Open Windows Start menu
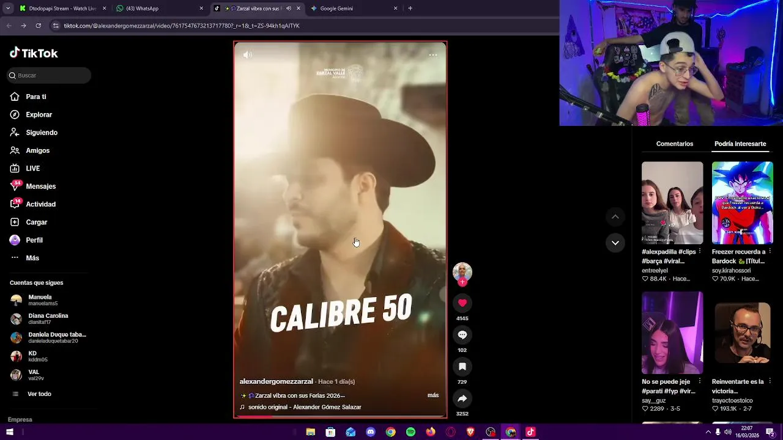The height and width of the screenshot is (440, 783). (10, 432)
